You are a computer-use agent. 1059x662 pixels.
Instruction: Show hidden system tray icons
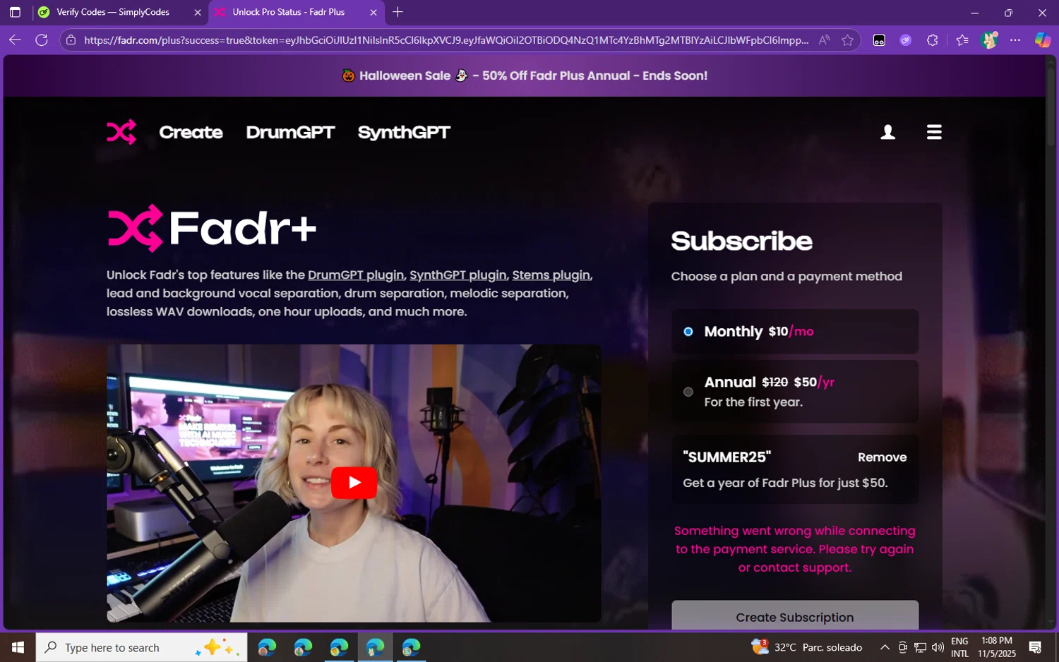pos(885,647)
